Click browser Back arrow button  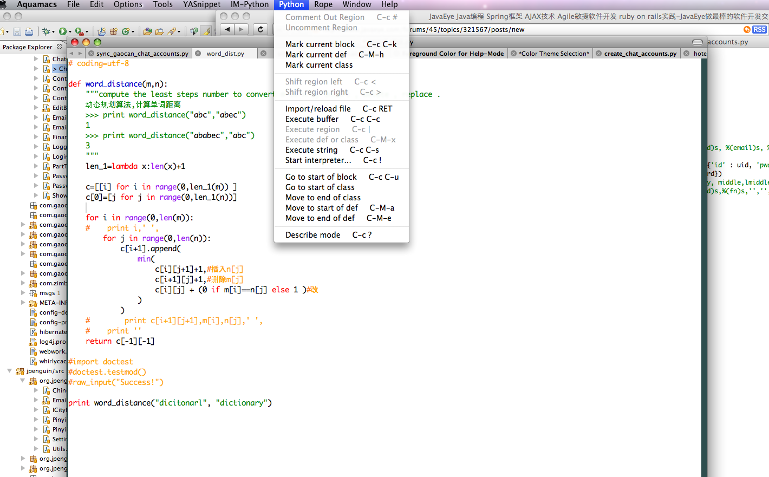228,29
